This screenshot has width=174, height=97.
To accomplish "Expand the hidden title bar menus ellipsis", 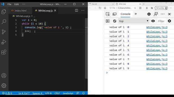I will click(x=24, y=4).
